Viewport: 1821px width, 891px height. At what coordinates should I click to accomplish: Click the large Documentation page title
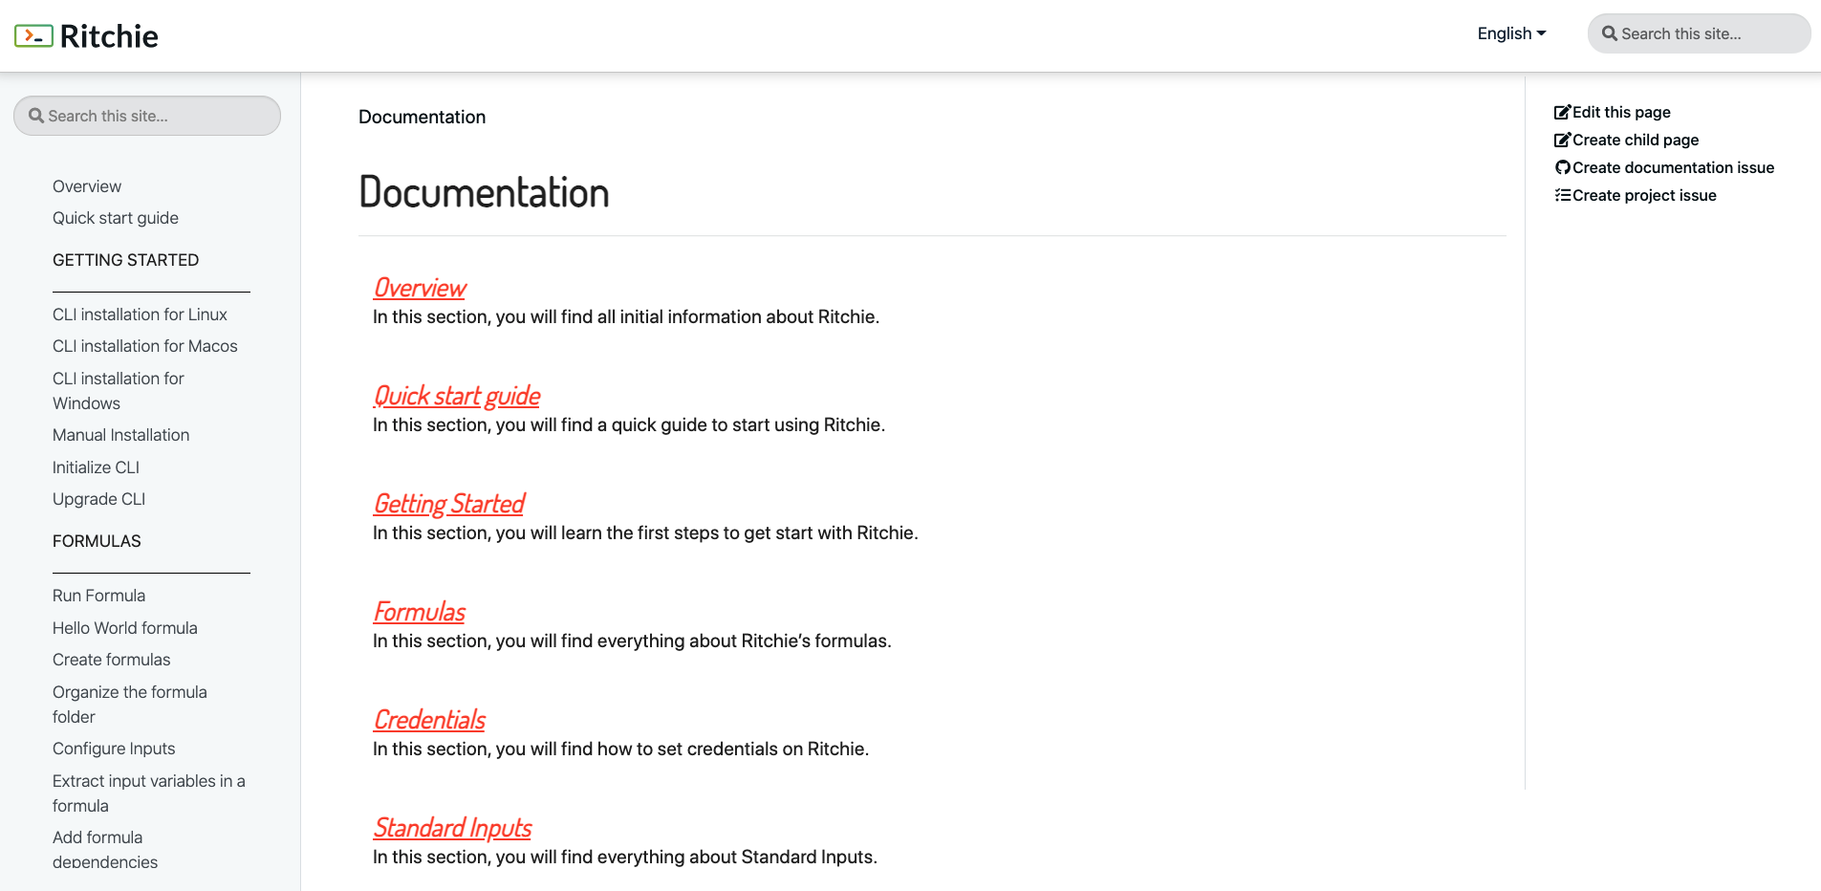(x=484, y=192)
